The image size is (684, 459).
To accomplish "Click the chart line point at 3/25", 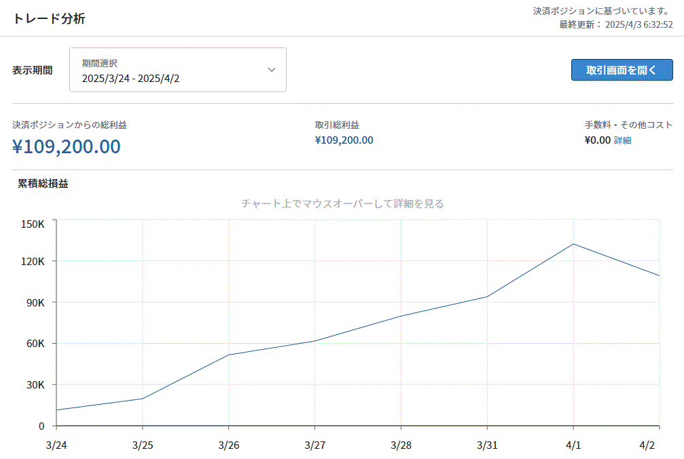I will point(143,399).
